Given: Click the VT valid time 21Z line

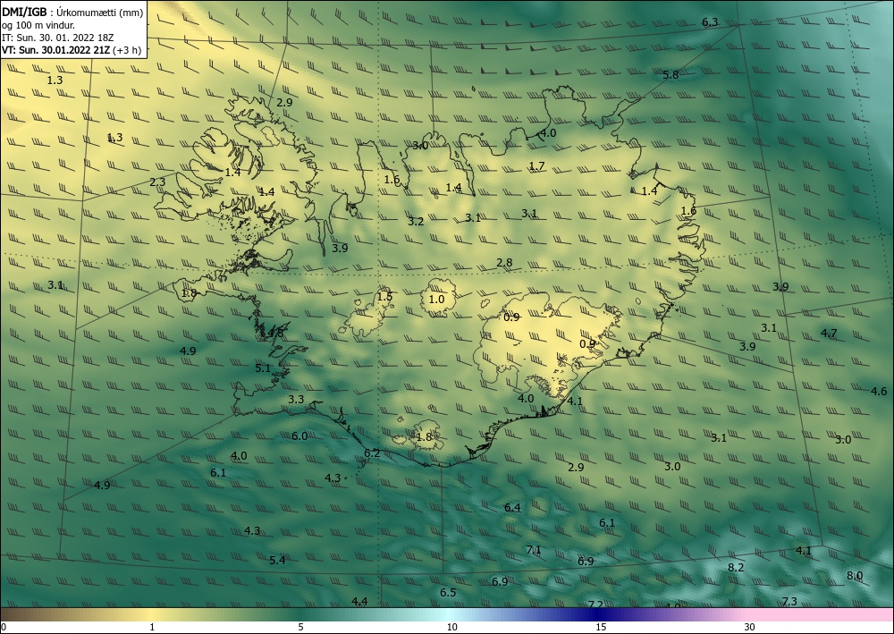Looking at the screenshot, I should coord(56,50).
